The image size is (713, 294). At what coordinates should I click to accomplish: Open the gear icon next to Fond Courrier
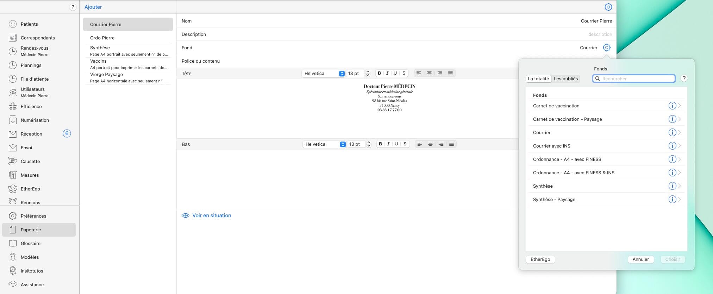point(606,48)
